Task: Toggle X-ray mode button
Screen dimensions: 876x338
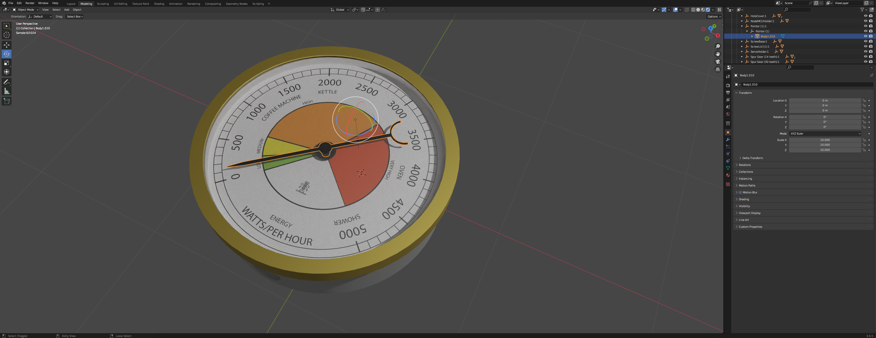Action: click(687, 9)
